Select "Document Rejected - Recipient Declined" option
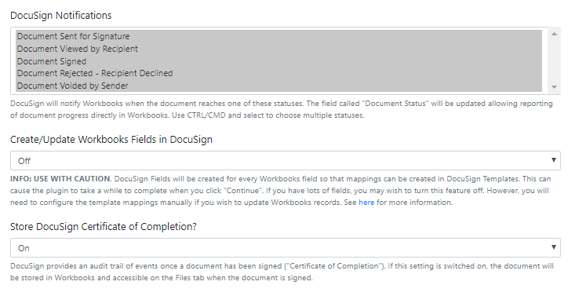 click(279, 73)
